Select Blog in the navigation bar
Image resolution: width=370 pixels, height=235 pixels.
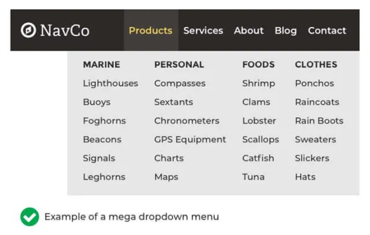click(286, 31)
